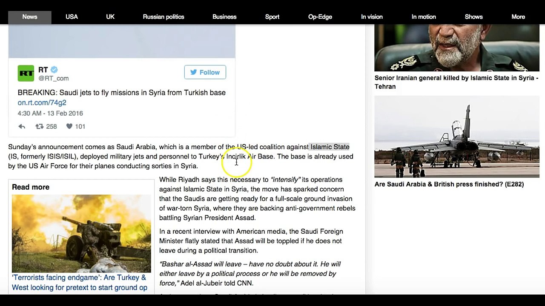Viewport: 545px width, 306px height.
Task: Expand the More menu
Action: (x=518, y=17)
